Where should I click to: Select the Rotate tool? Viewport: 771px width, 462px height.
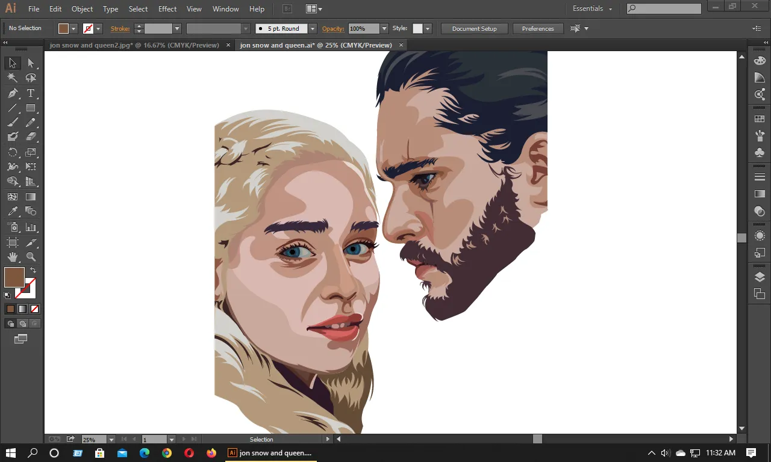(12, 152)
